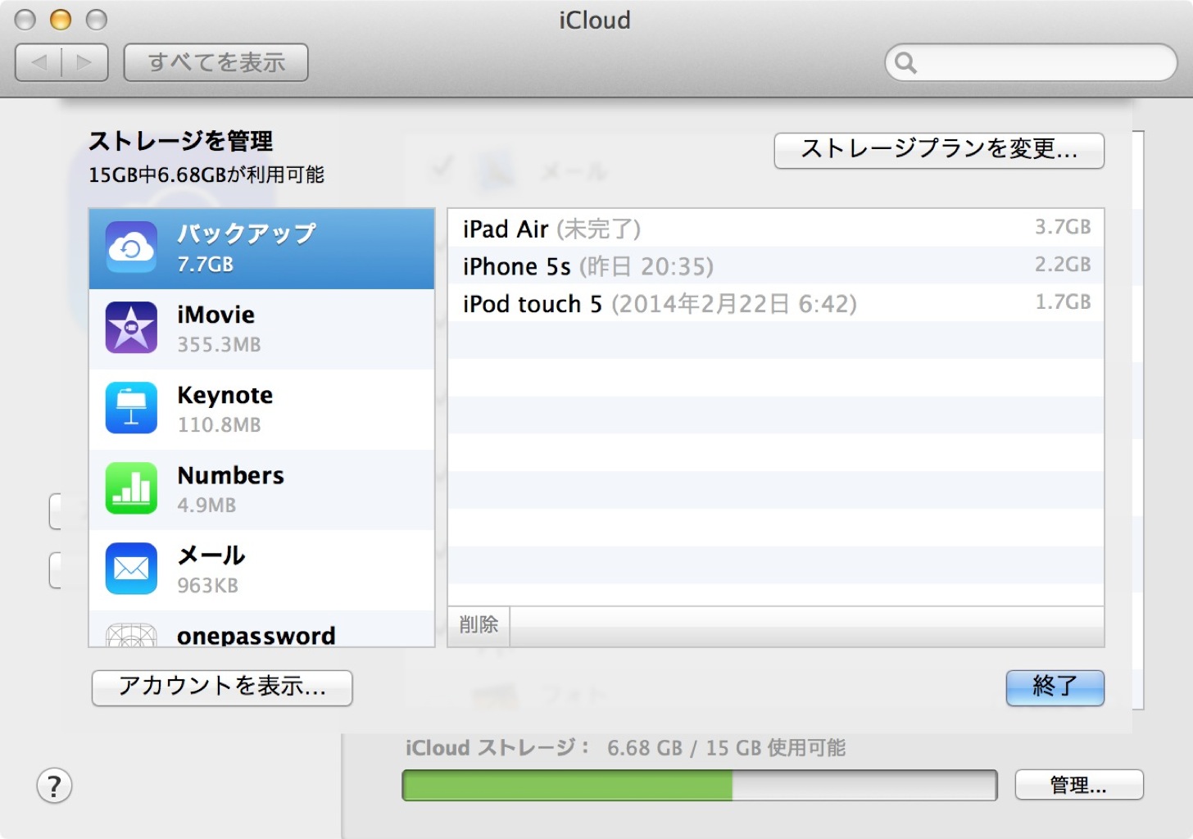Go forward with the right arrow button
The height and width of the screenshot is (839, 1193).
pos(85,62)
